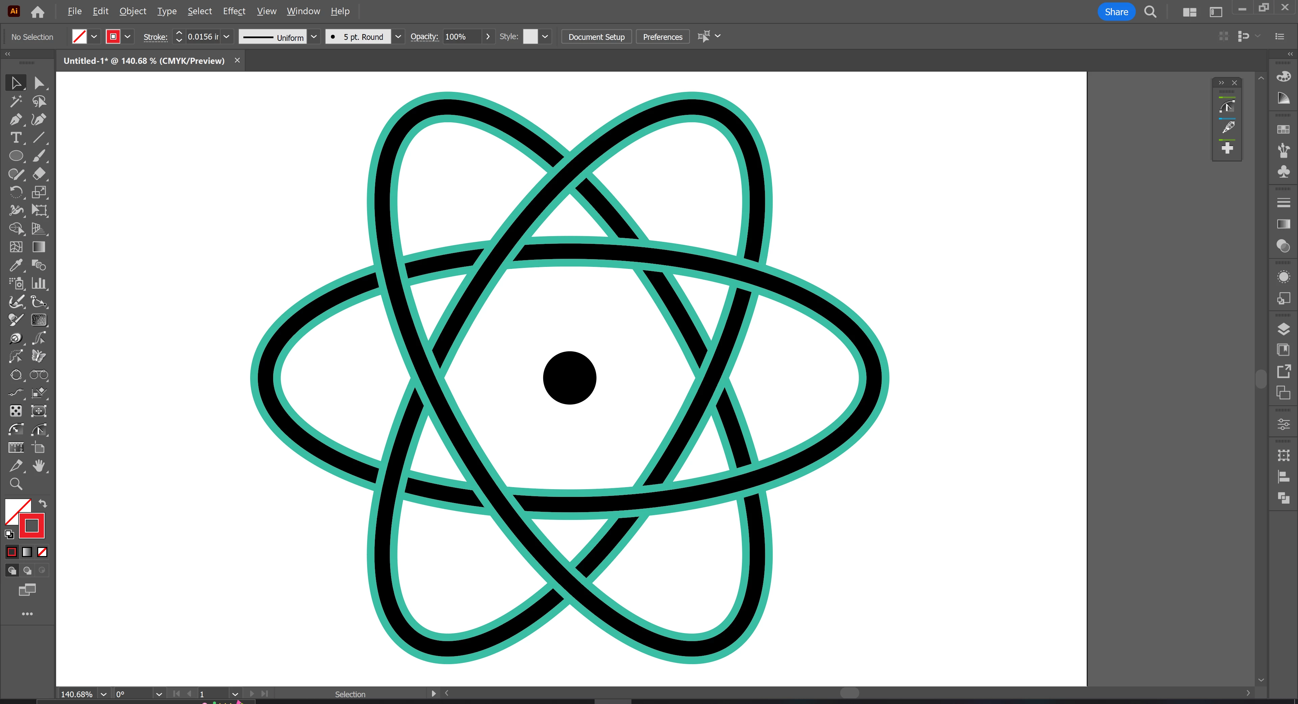
Task: Select the Zoom tool
Action: click(16, 484)
